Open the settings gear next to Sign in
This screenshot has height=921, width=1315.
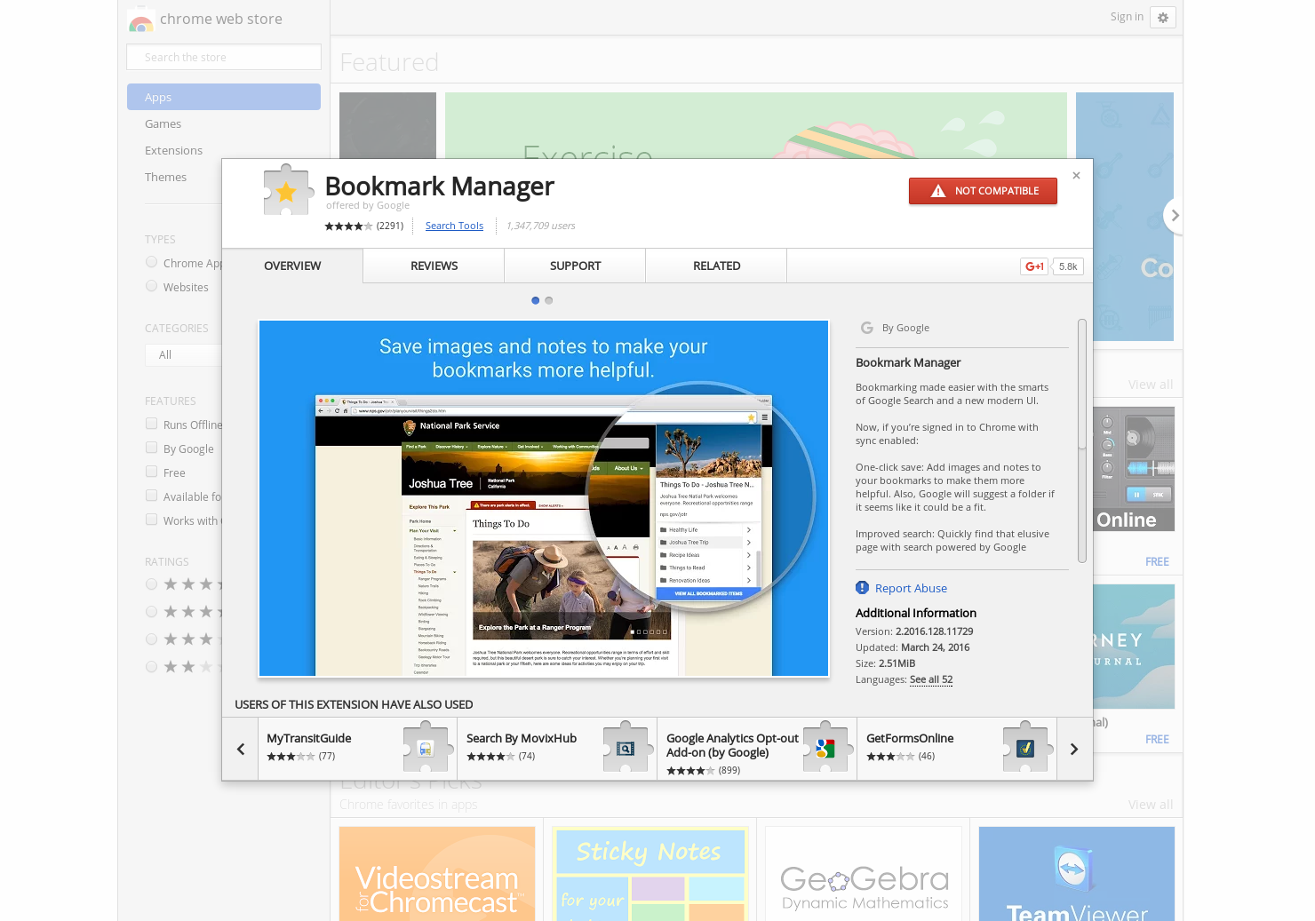(1163, 17)
